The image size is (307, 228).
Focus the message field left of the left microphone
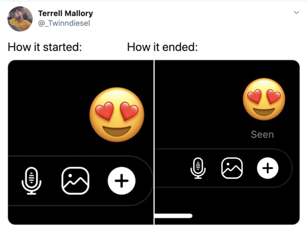pyautogui.click(x=14, y=181)
